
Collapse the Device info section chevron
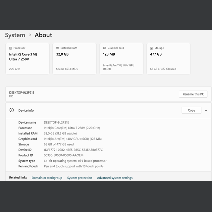[x=206, y=110]
